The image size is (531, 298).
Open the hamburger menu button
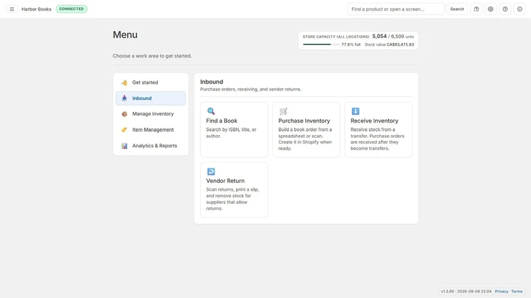[x=12, y=9]
